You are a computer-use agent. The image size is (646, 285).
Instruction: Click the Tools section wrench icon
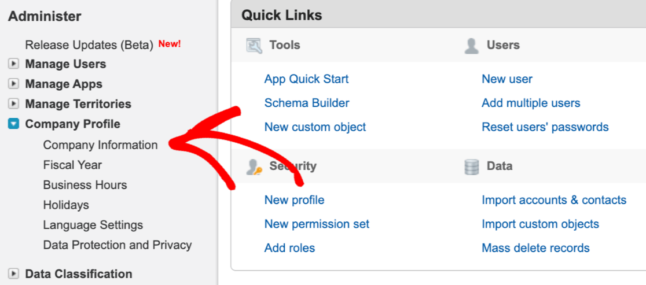[x=254, y=46]
